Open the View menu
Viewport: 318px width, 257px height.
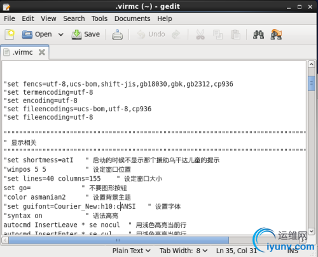coord(48,18)
